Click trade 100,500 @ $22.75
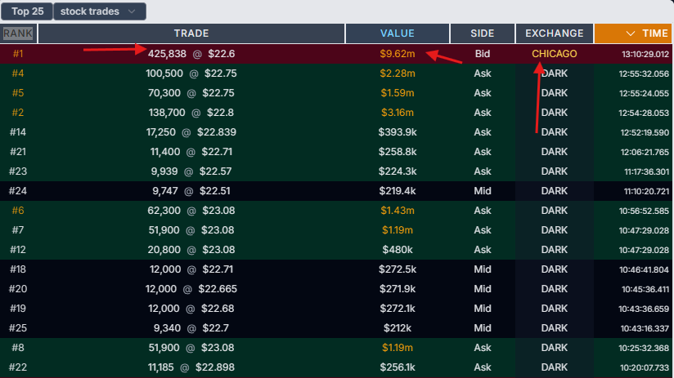 click(191, 73)
